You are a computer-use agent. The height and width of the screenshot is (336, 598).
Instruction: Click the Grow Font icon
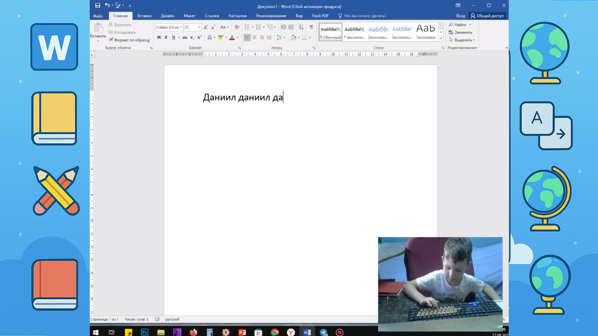tap(206, 27)
